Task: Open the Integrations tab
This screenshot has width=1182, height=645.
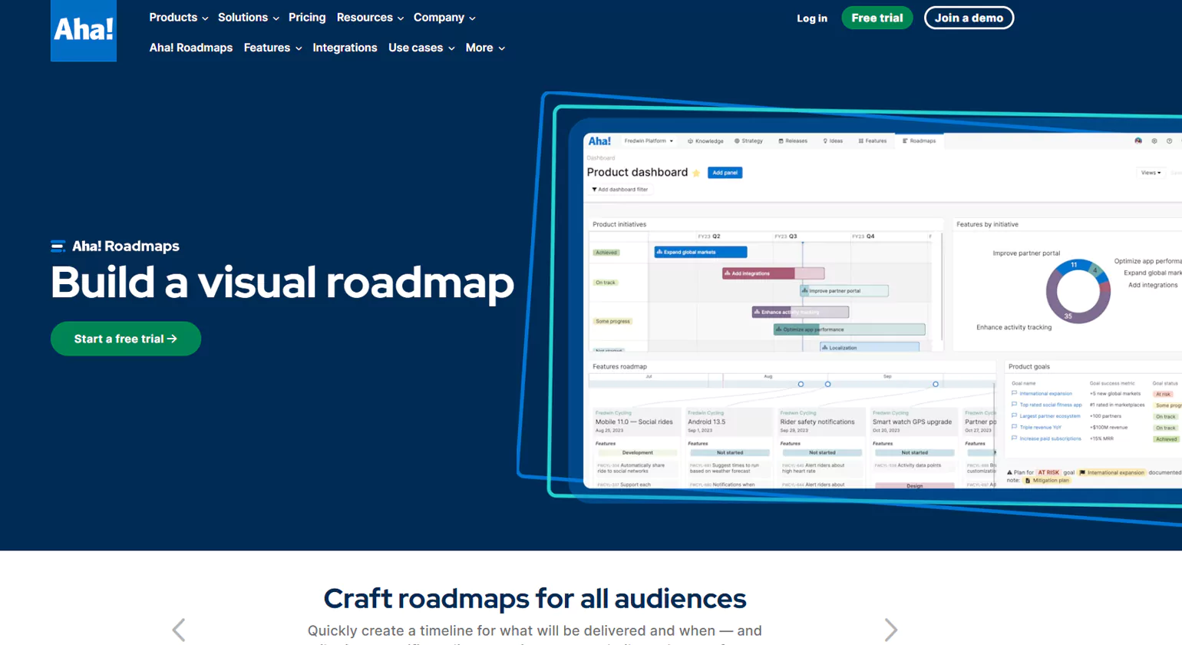Action: pyautogui.click(x=345, y=48)
